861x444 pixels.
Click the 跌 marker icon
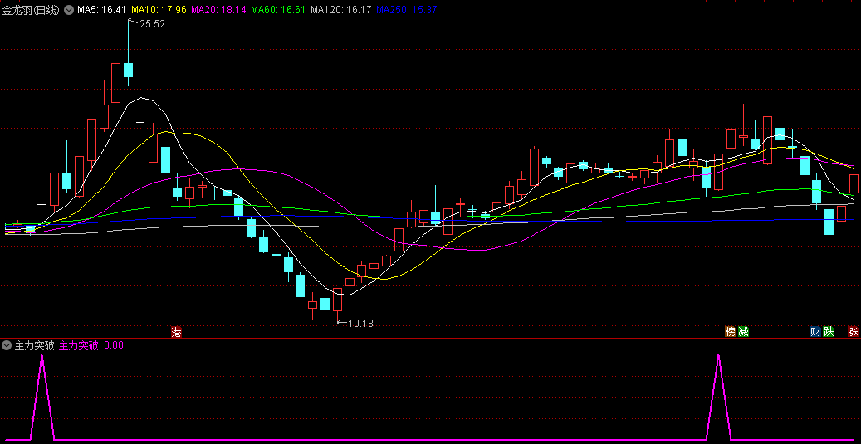click(x=829, y=331)
